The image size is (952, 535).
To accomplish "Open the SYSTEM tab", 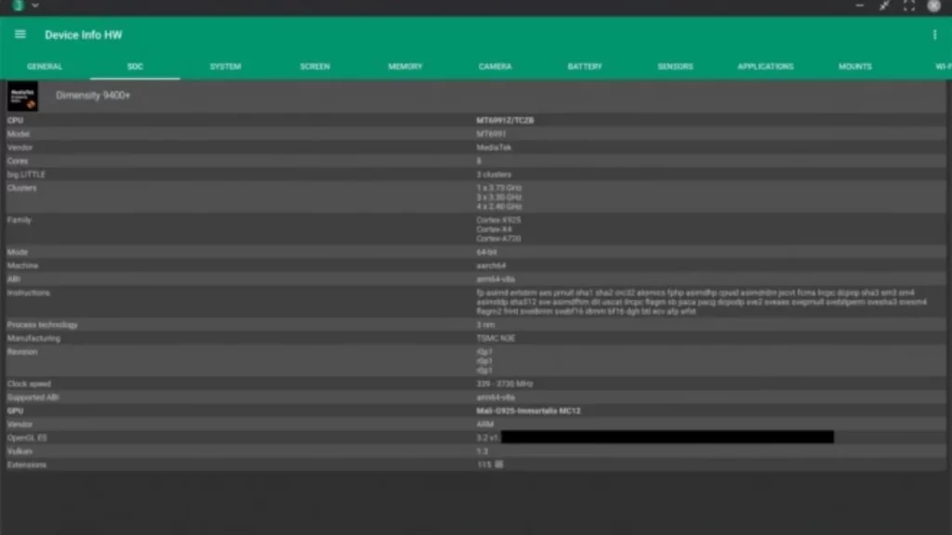I will (x=225, y=66).
